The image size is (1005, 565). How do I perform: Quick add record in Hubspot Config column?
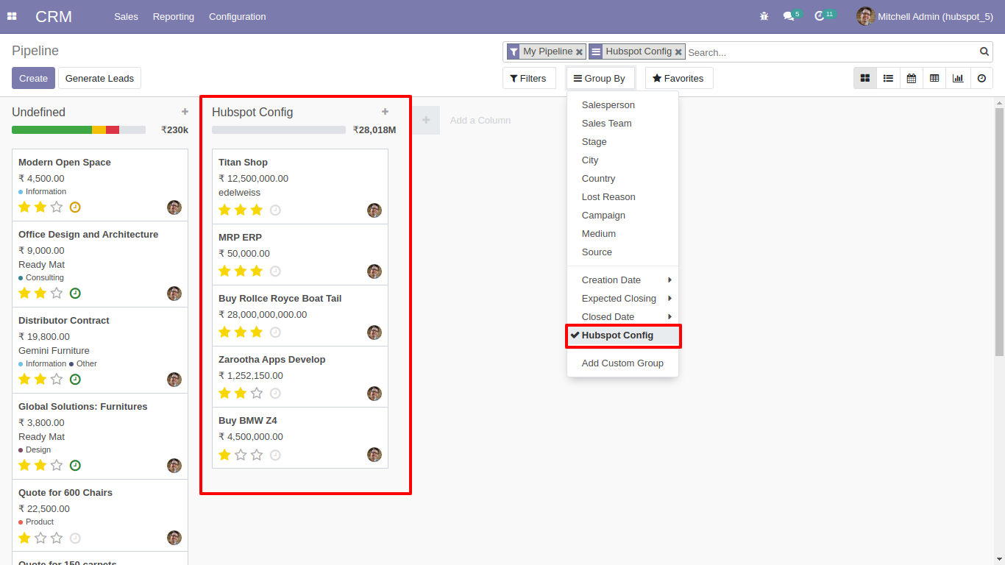point(385,112)
